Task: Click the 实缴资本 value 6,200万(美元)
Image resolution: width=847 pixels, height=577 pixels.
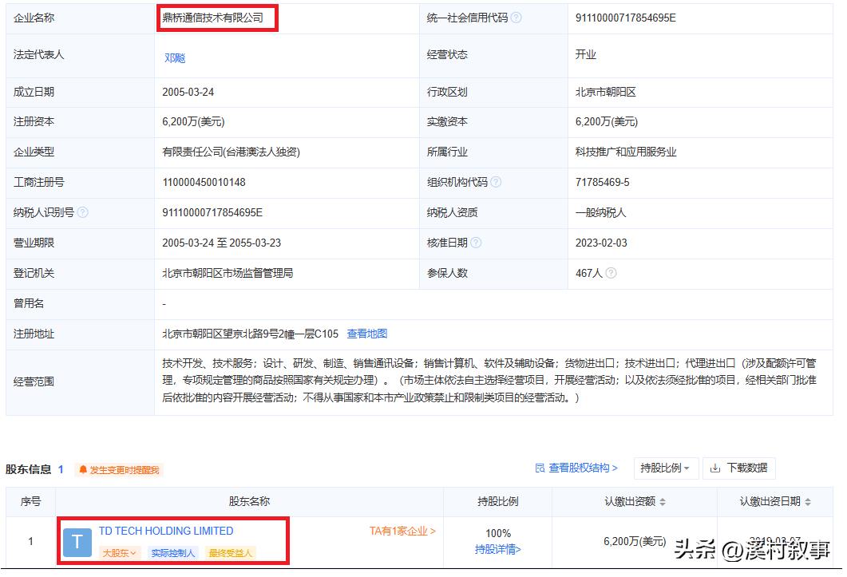Action: [607, 121]
